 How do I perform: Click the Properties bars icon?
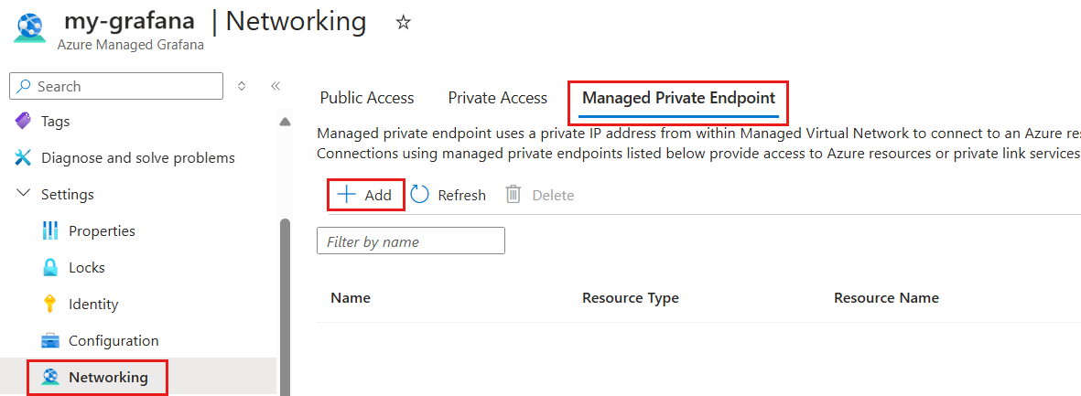(50, 230)
